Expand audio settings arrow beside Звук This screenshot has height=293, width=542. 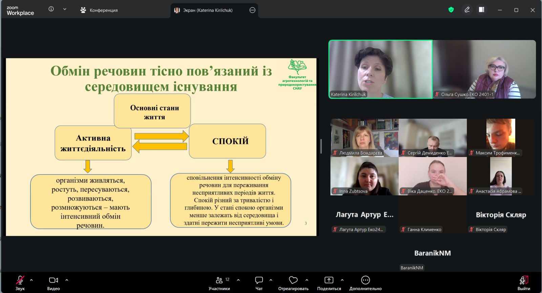(x=32, y=280)
